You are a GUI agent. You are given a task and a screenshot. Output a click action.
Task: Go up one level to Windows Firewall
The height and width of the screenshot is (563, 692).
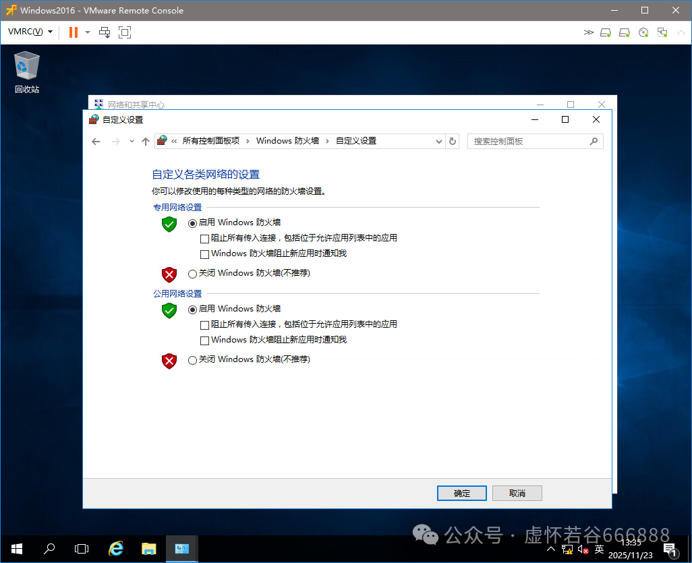146,142
